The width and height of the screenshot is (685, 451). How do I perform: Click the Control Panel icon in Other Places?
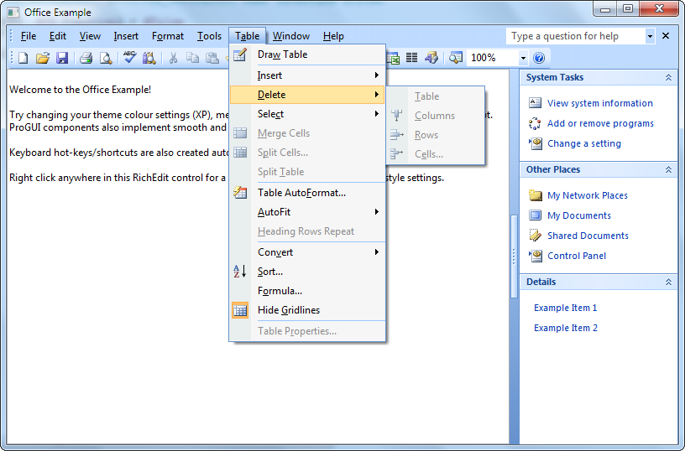(x=536, y=256)
